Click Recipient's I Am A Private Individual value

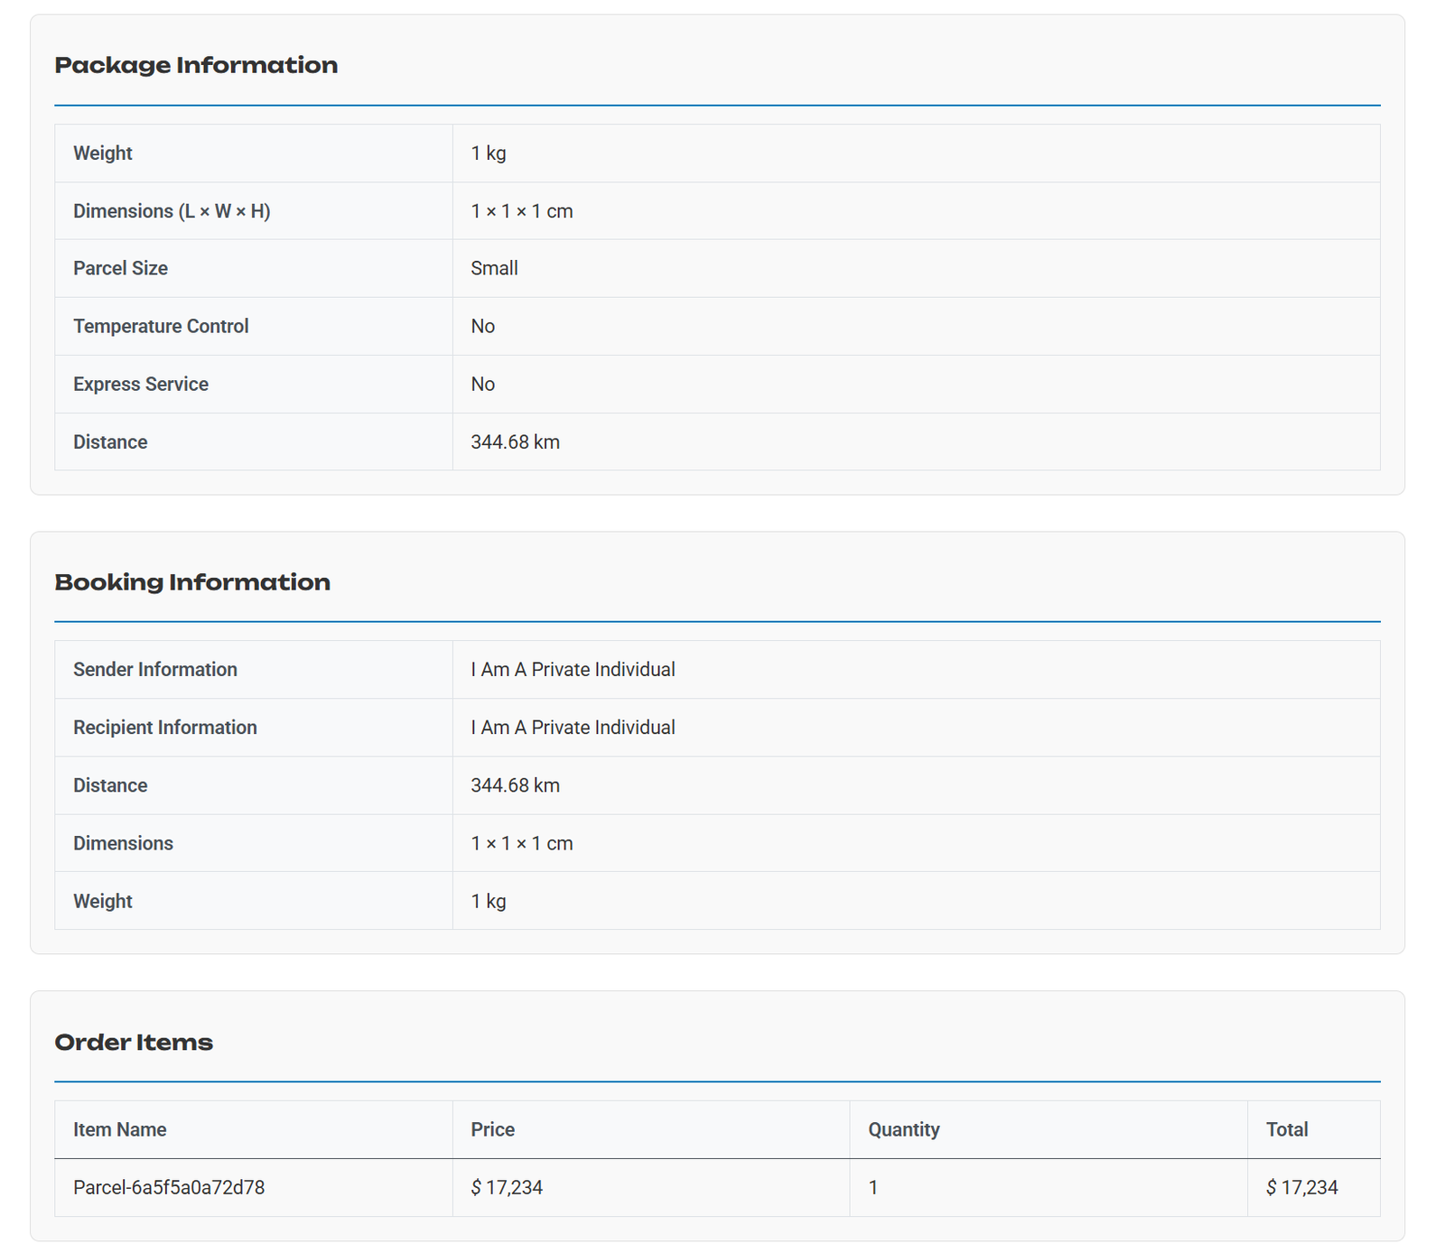[573, 728]
